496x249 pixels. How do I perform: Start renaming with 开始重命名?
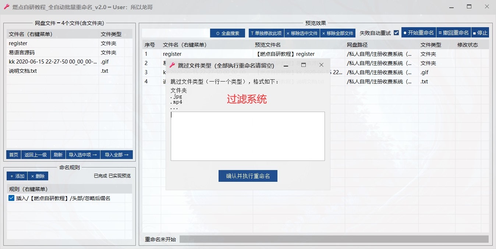tap(419, 33)
